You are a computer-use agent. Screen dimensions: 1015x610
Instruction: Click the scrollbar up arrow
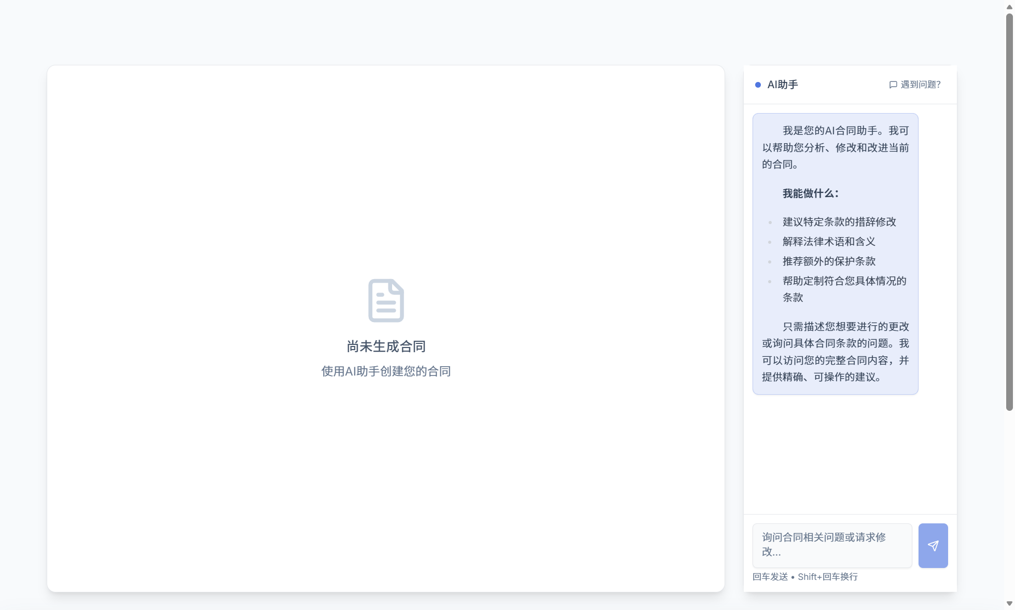1009,6
